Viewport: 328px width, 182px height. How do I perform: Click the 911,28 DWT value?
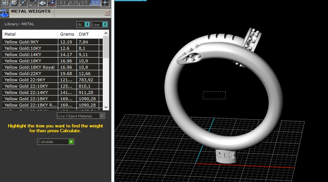pos(86,92)
